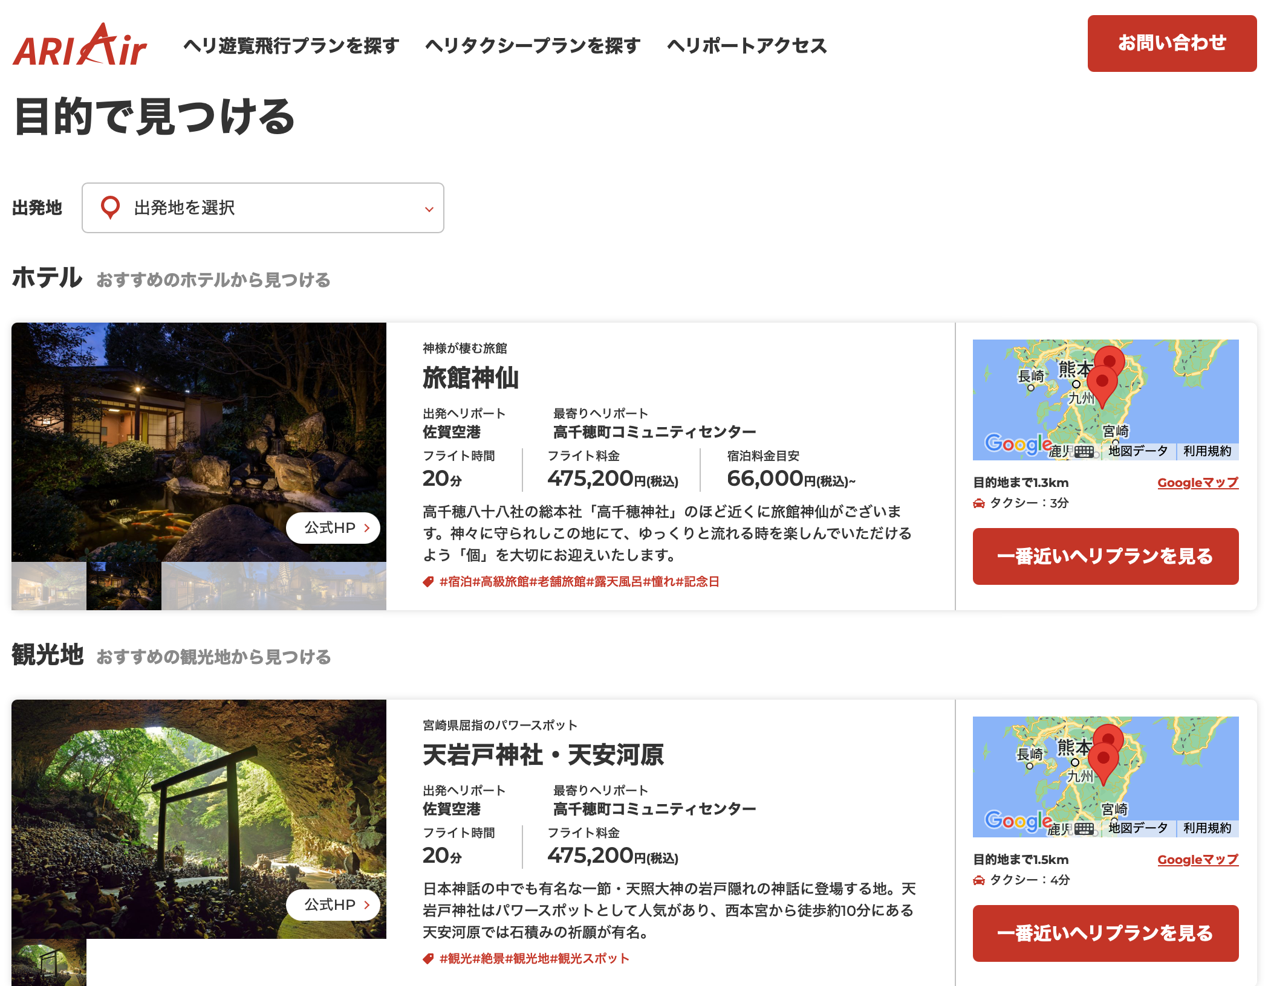Click the ARI Air logo
The height and width of the screenshot is (986, 1271).
[79, 46]
